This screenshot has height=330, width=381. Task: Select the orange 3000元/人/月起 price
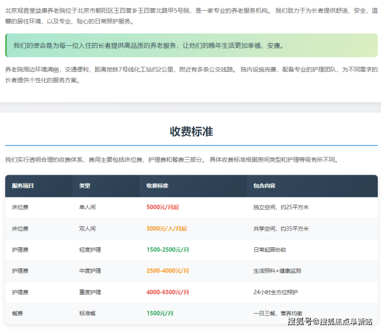click(166, 228)
